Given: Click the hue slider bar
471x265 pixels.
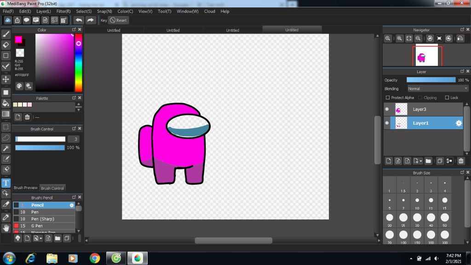Looking at the screenshot, I should click(x=78, y=63).
